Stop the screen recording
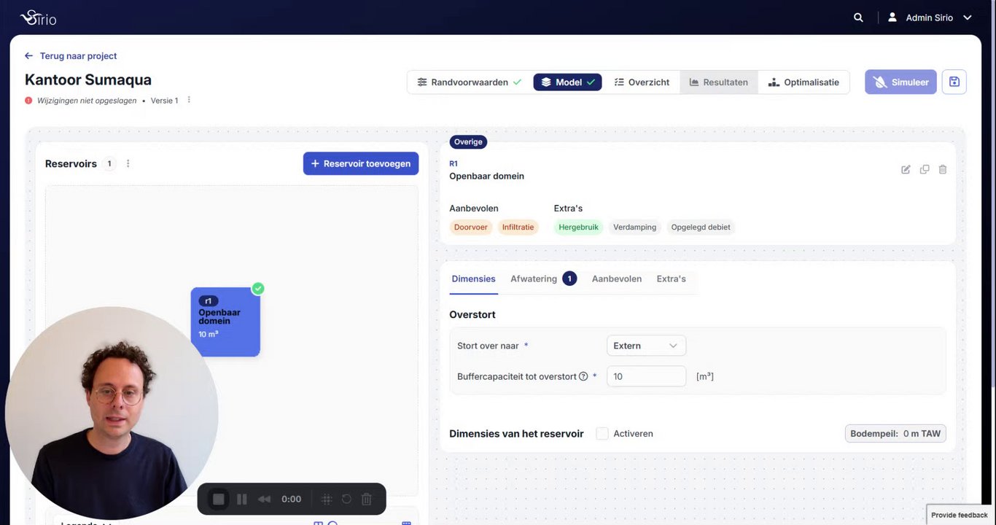Screen dimensions: 996x525 coord(218,499)
